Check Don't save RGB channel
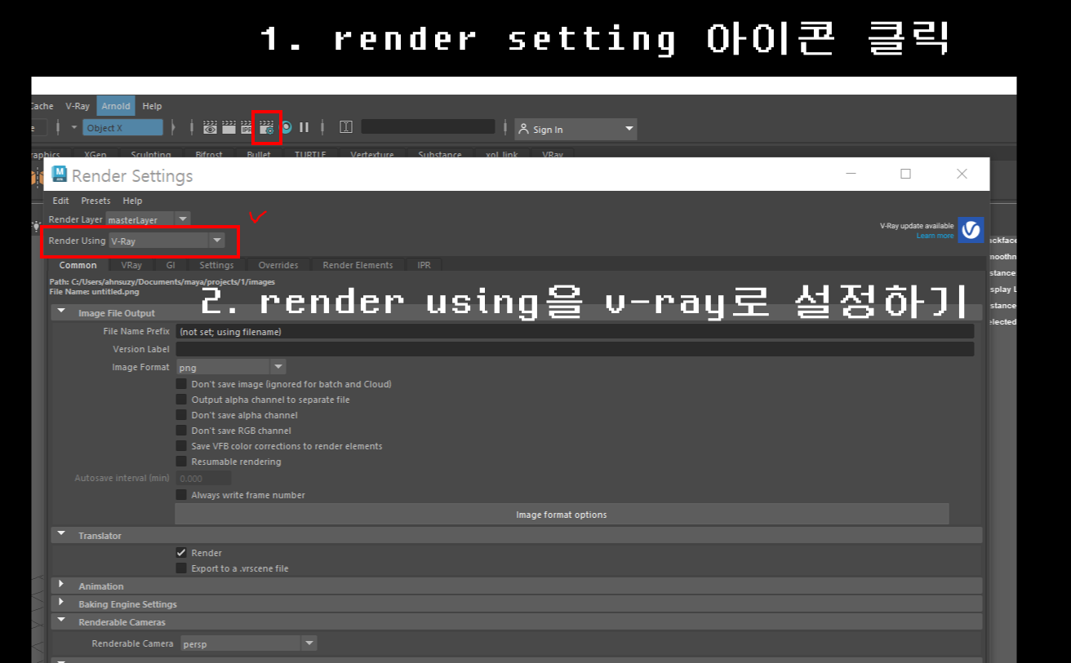The image size is (1071, 663). point(181,431)
